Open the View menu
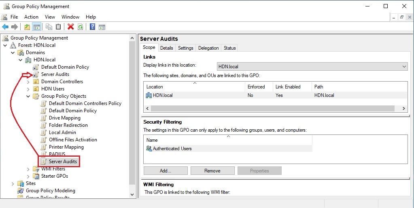Image resolution: width=414 pixels, height=208 pixels. (50, 17)
